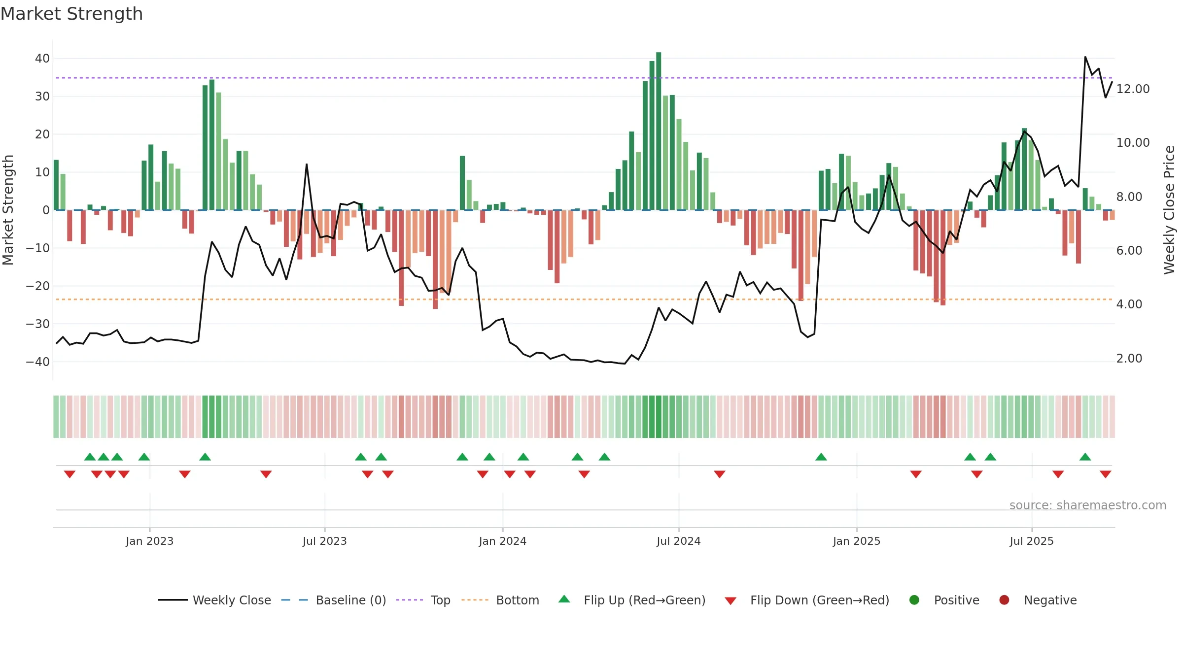Click the 12.00 price axis label
Image resolution: width=1183 pixels, height=665 pixels.
click(x=1133, y=89)
